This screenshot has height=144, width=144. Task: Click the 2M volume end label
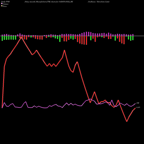pyautogui.click(x=138, y=103)
